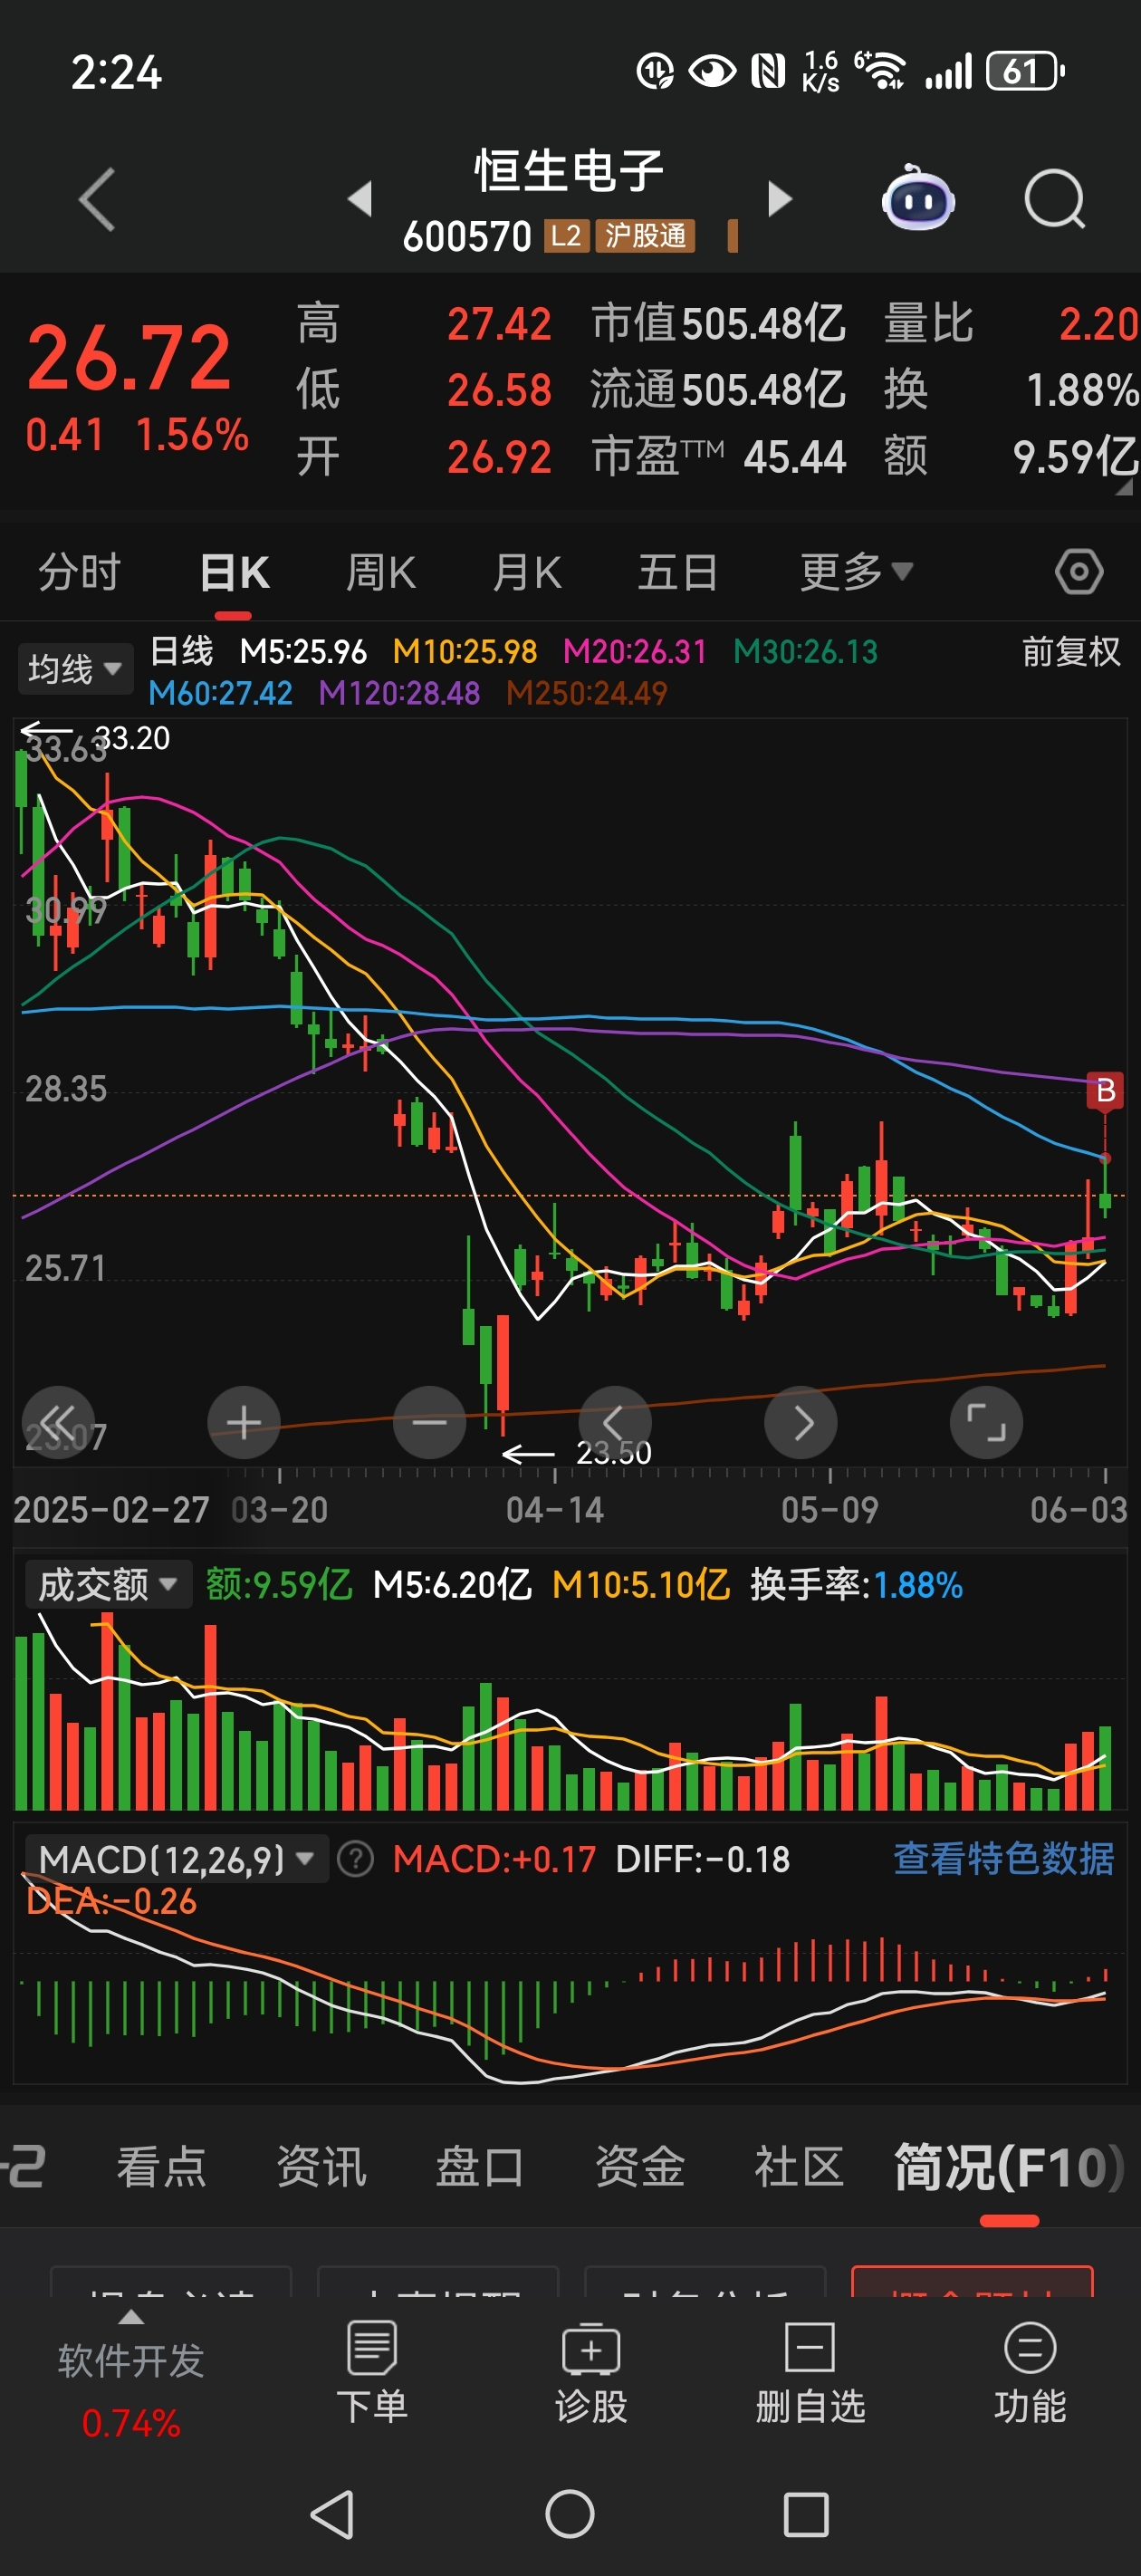Tap 换手率 1.88% in volume panel
This screenshot has height=2576, width=1141.
[856, 1584]
